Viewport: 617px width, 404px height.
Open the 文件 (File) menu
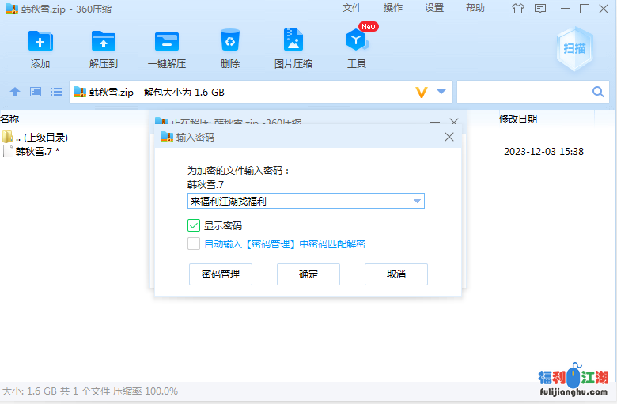[x=352, y=8]
